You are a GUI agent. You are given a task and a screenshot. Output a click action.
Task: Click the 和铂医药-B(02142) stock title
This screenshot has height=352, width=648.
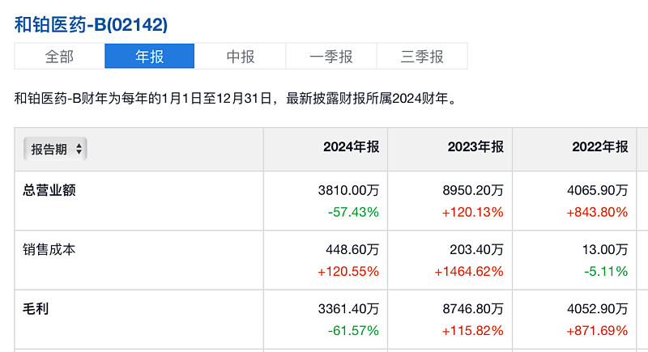click(x=92, y=23)
